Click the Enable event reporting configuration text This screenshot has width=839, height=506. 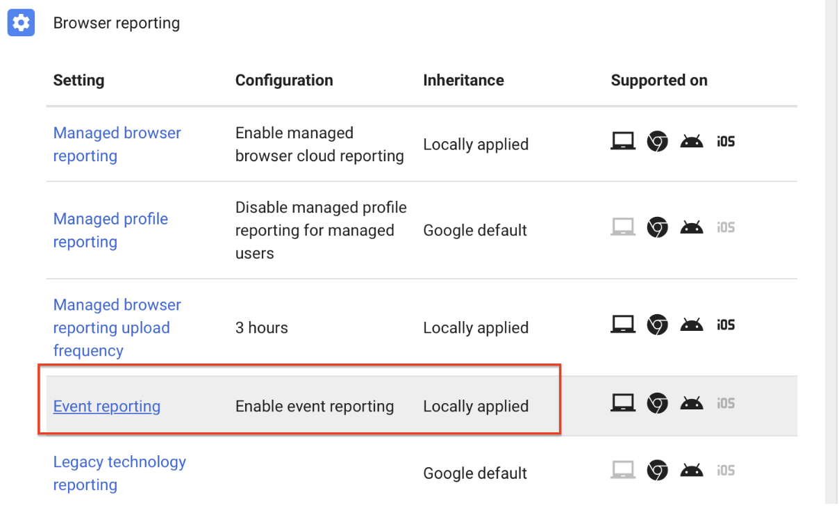point(315,407)
